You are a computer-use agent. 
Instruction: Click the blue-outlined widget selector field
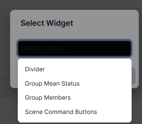point(74,48)
